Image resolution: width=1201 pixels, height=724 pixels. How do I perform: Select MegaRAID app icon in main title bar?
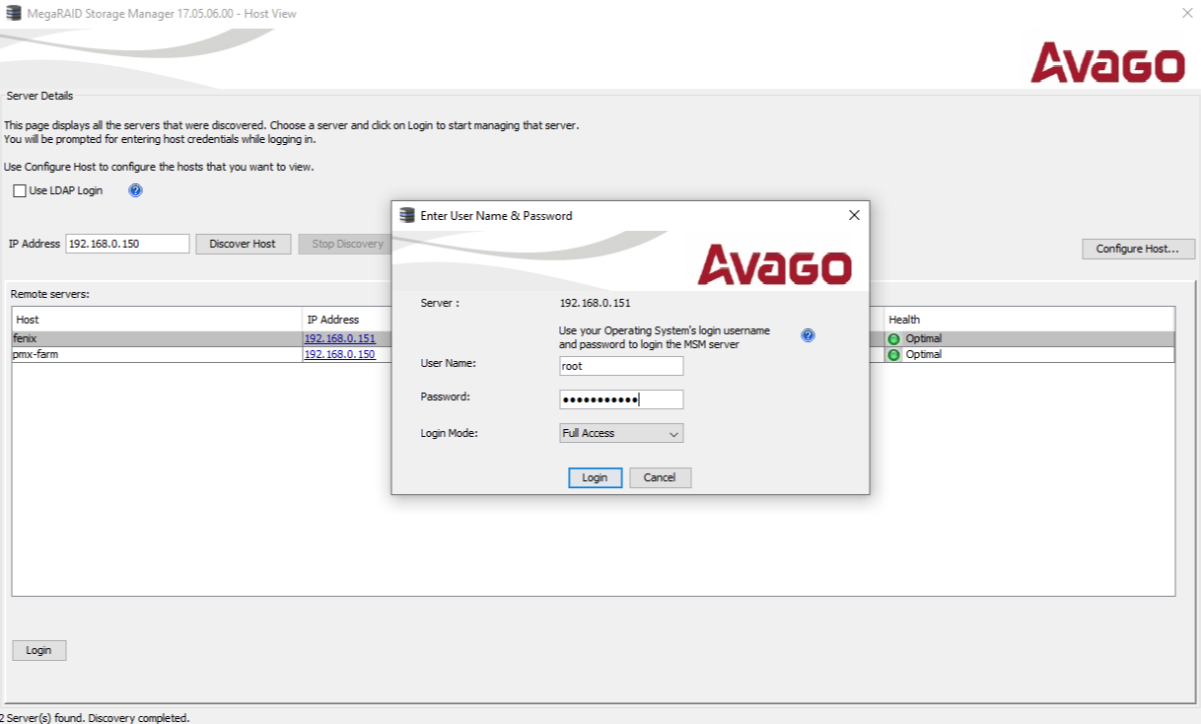(14, 13)
